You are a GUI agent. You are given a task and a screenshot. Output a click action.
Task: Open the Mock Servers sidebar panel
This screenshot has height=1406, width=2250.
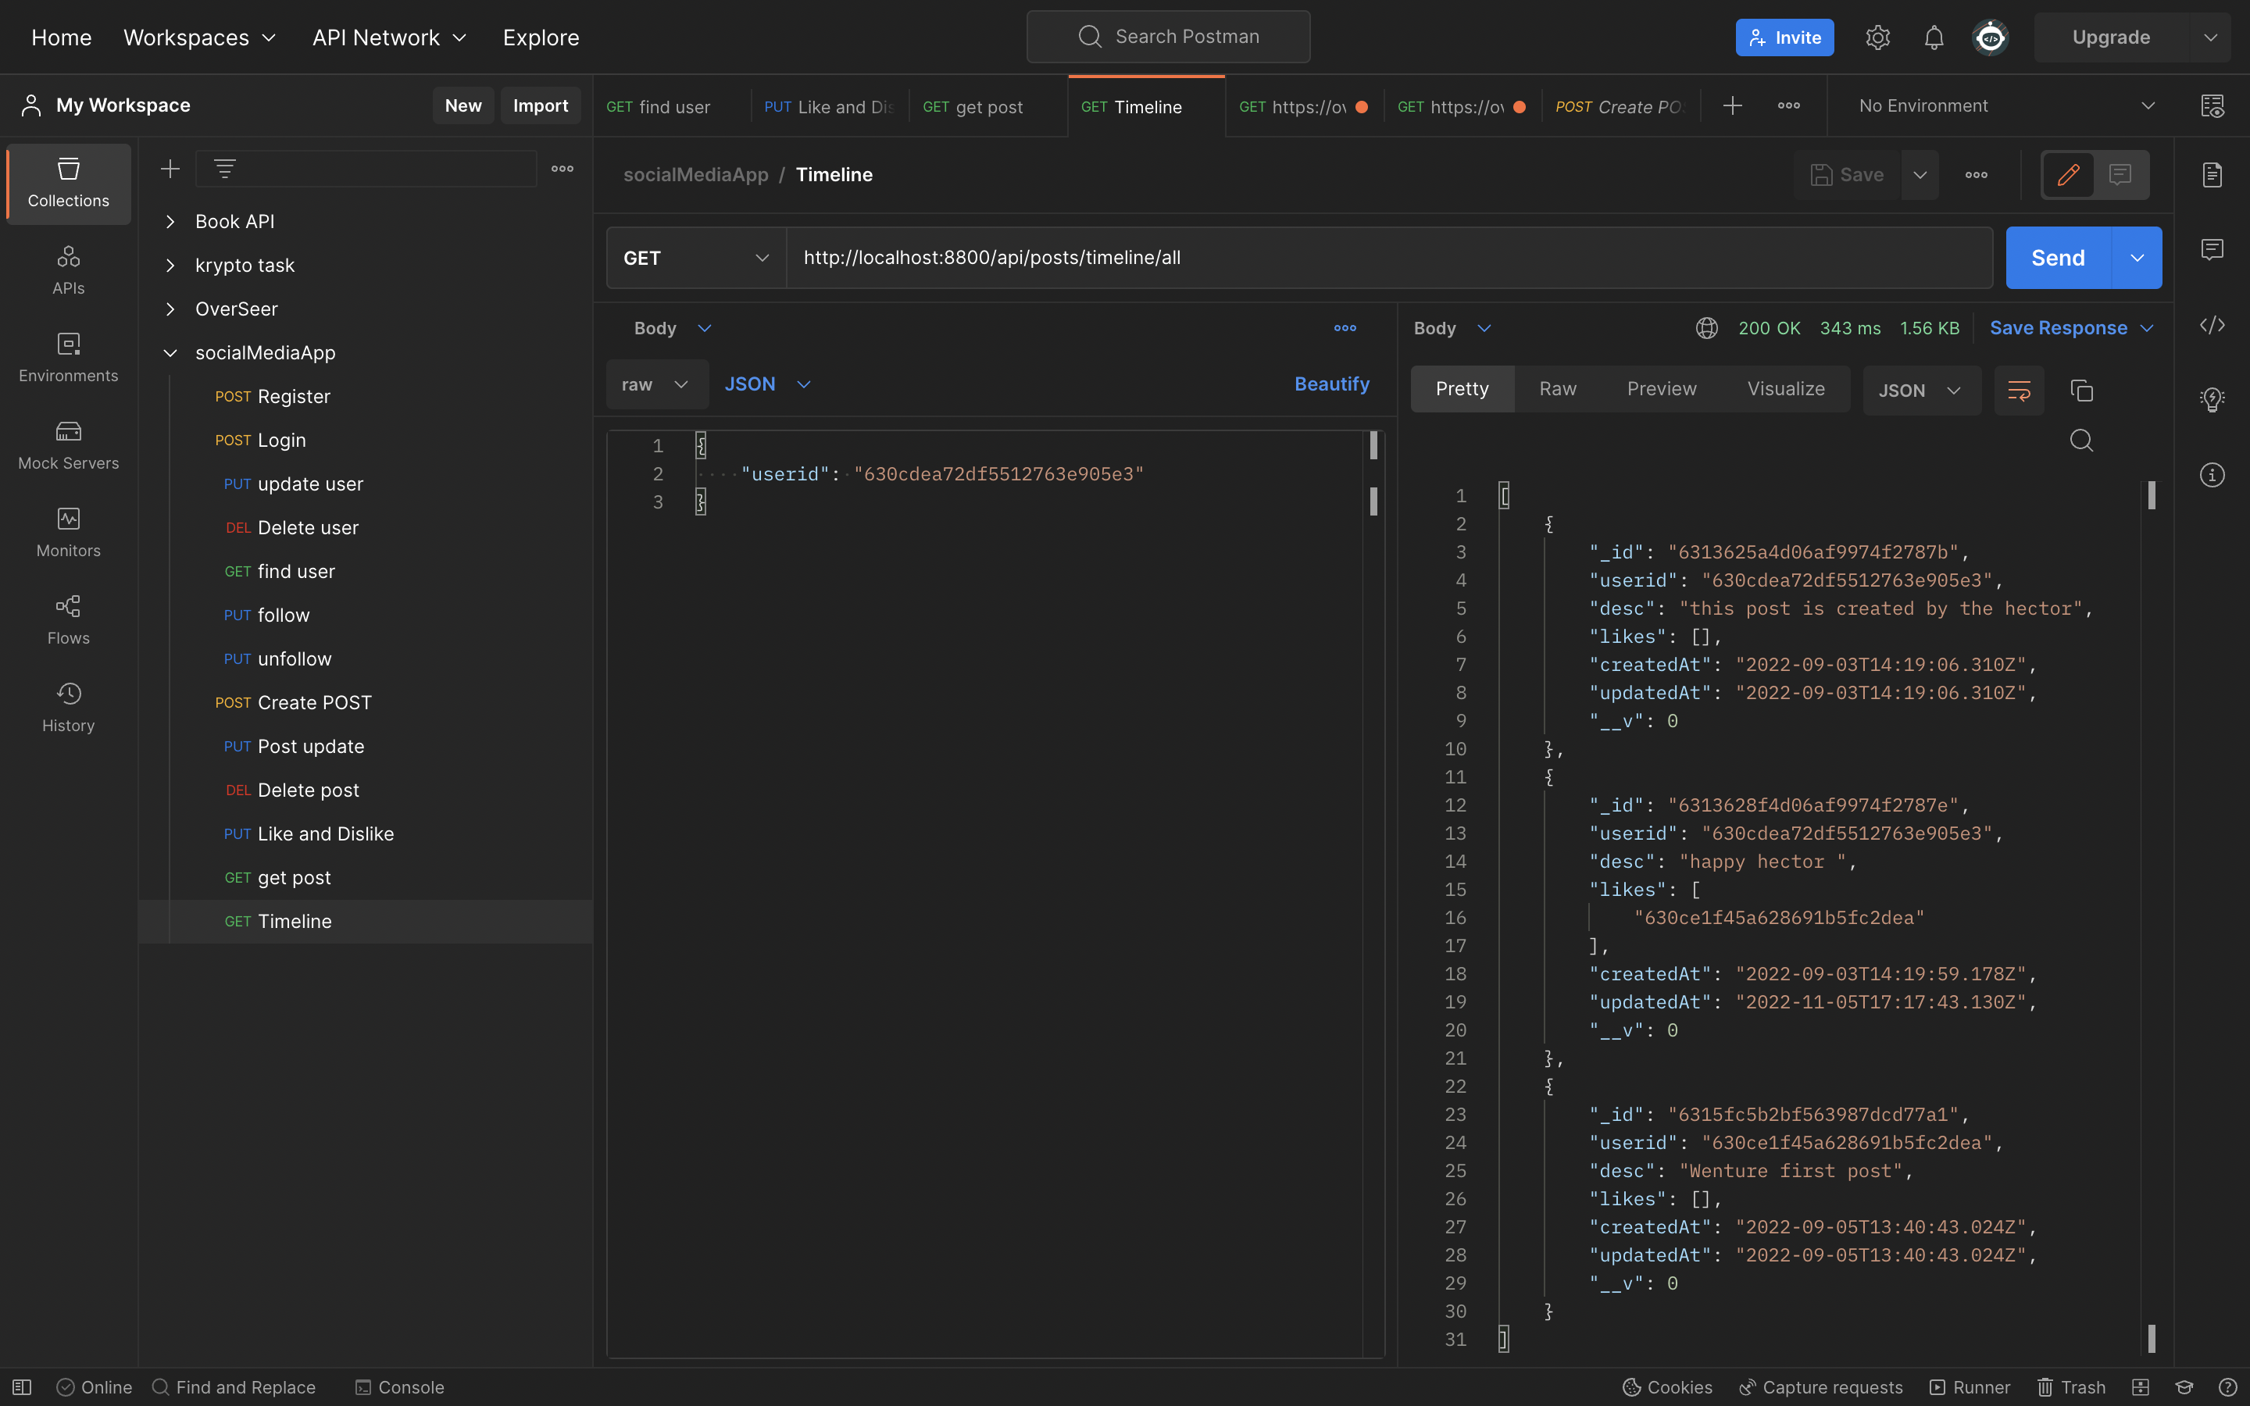68,445
